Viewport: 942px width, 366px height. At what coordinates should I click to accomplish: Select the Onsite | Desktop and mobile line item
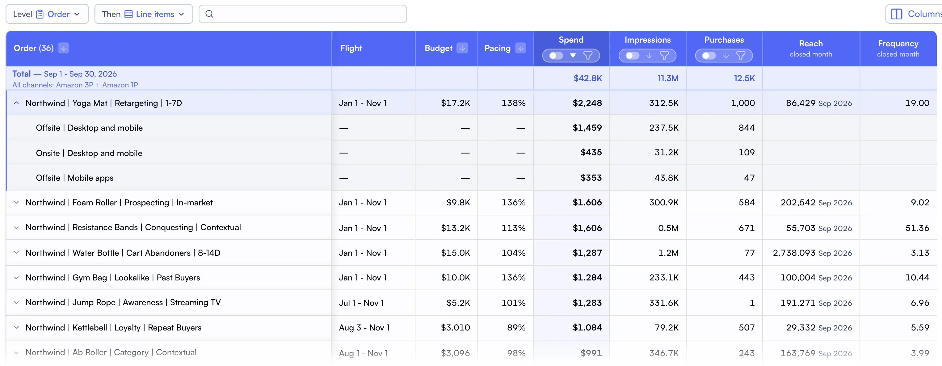[89, 153]
